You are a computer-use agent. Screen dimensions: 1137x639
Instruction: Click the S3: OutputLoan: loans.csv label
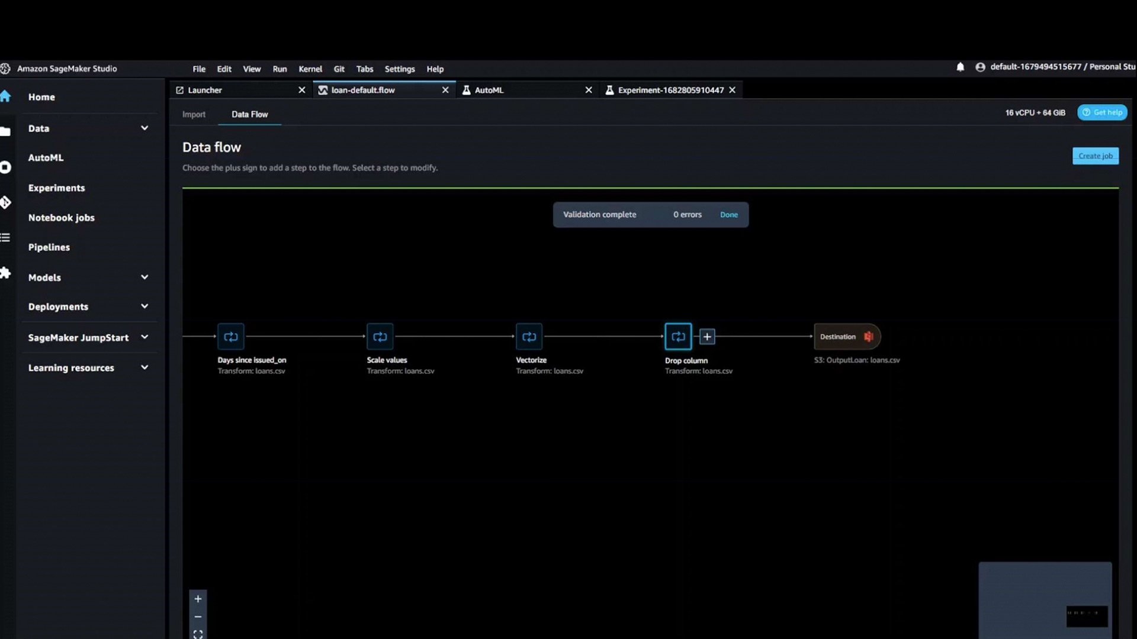tap(856, 360)
